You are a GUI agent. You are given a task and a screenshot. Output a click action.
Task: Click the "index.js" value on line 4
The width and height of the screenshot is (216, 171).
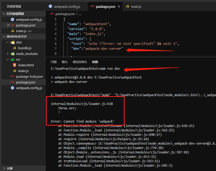93,34
